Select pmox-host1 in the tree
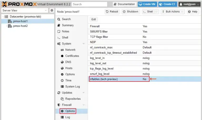 [28, 21]
